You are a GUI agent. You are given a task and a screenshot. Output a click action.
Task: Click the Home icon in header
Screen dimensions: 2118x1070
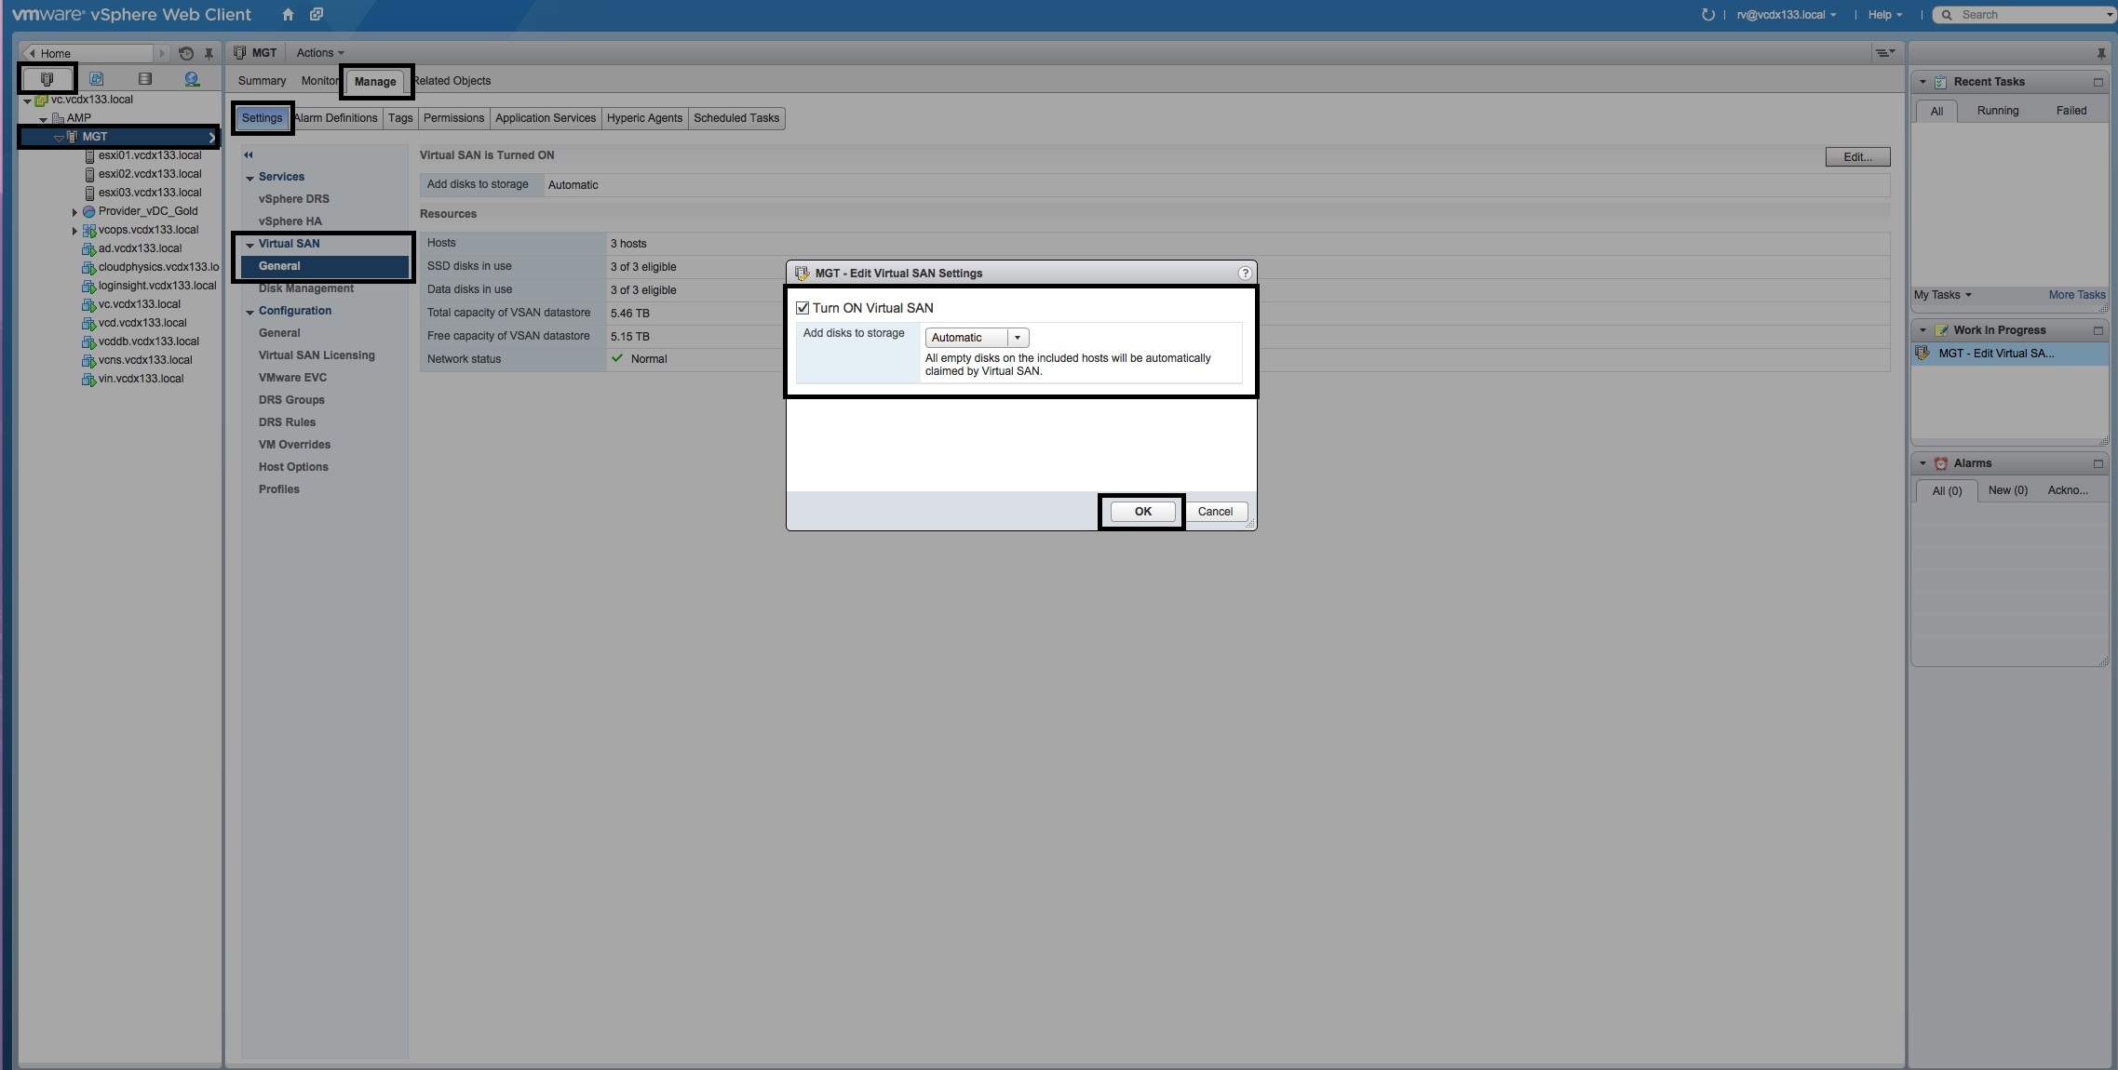coord(288,14)
